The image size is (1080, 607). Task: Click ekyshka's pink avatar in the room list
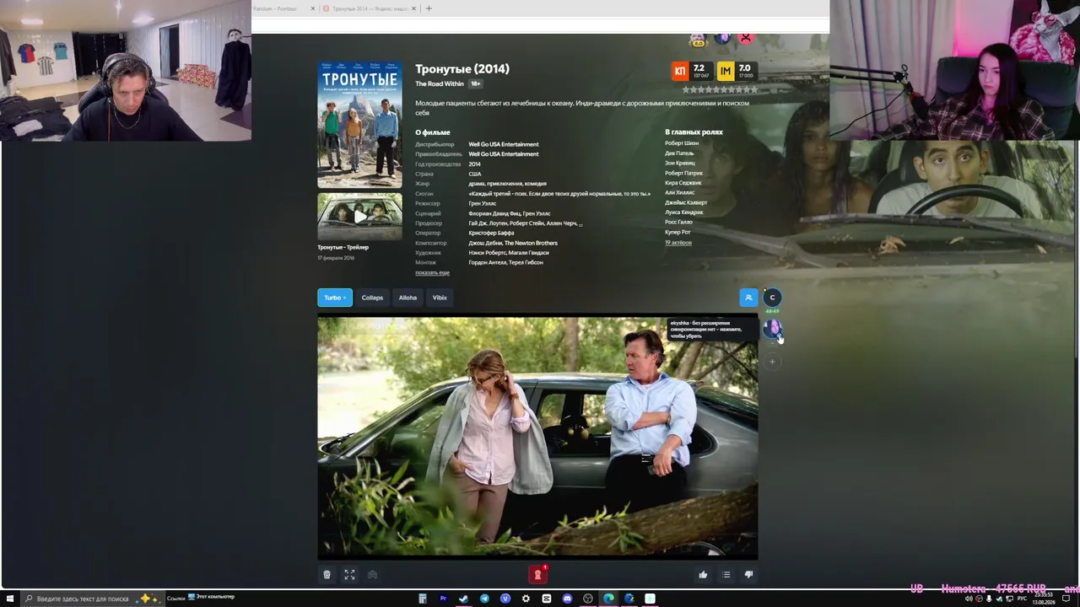(x=772, y=329)
